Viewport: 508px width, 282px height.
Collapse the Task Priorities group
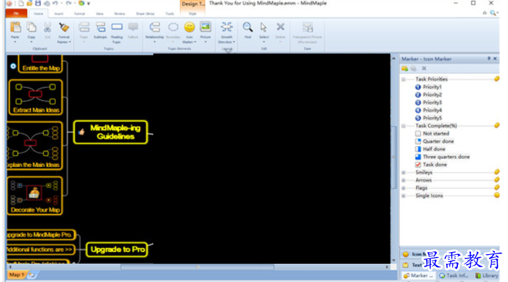[x=404, y=79]
